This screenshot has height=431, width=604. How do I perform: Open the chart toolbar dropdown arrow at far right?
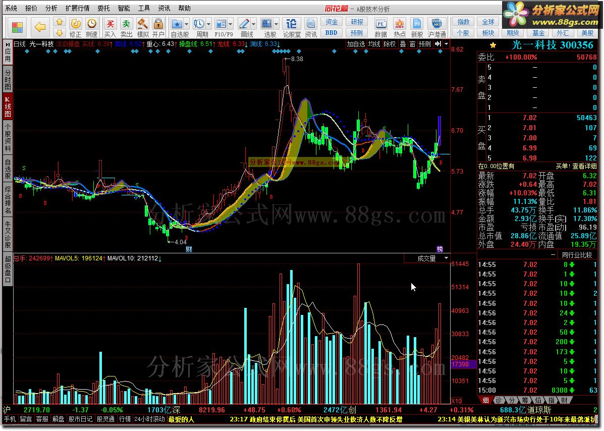tap(446, 44)
